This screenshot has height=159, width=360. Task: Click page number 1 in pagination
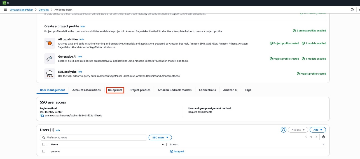tap(311, 137)
